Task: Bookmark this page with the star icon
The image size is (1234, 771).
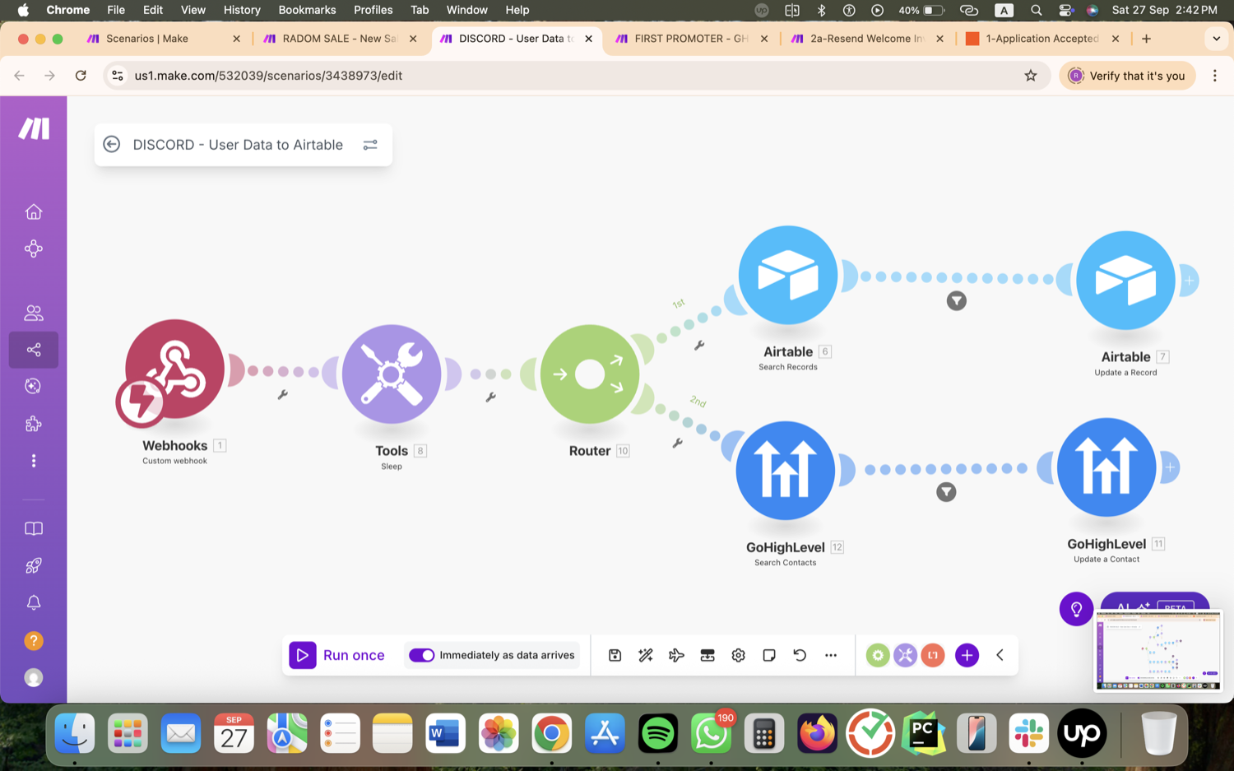Action: [x=1031, y=76]
